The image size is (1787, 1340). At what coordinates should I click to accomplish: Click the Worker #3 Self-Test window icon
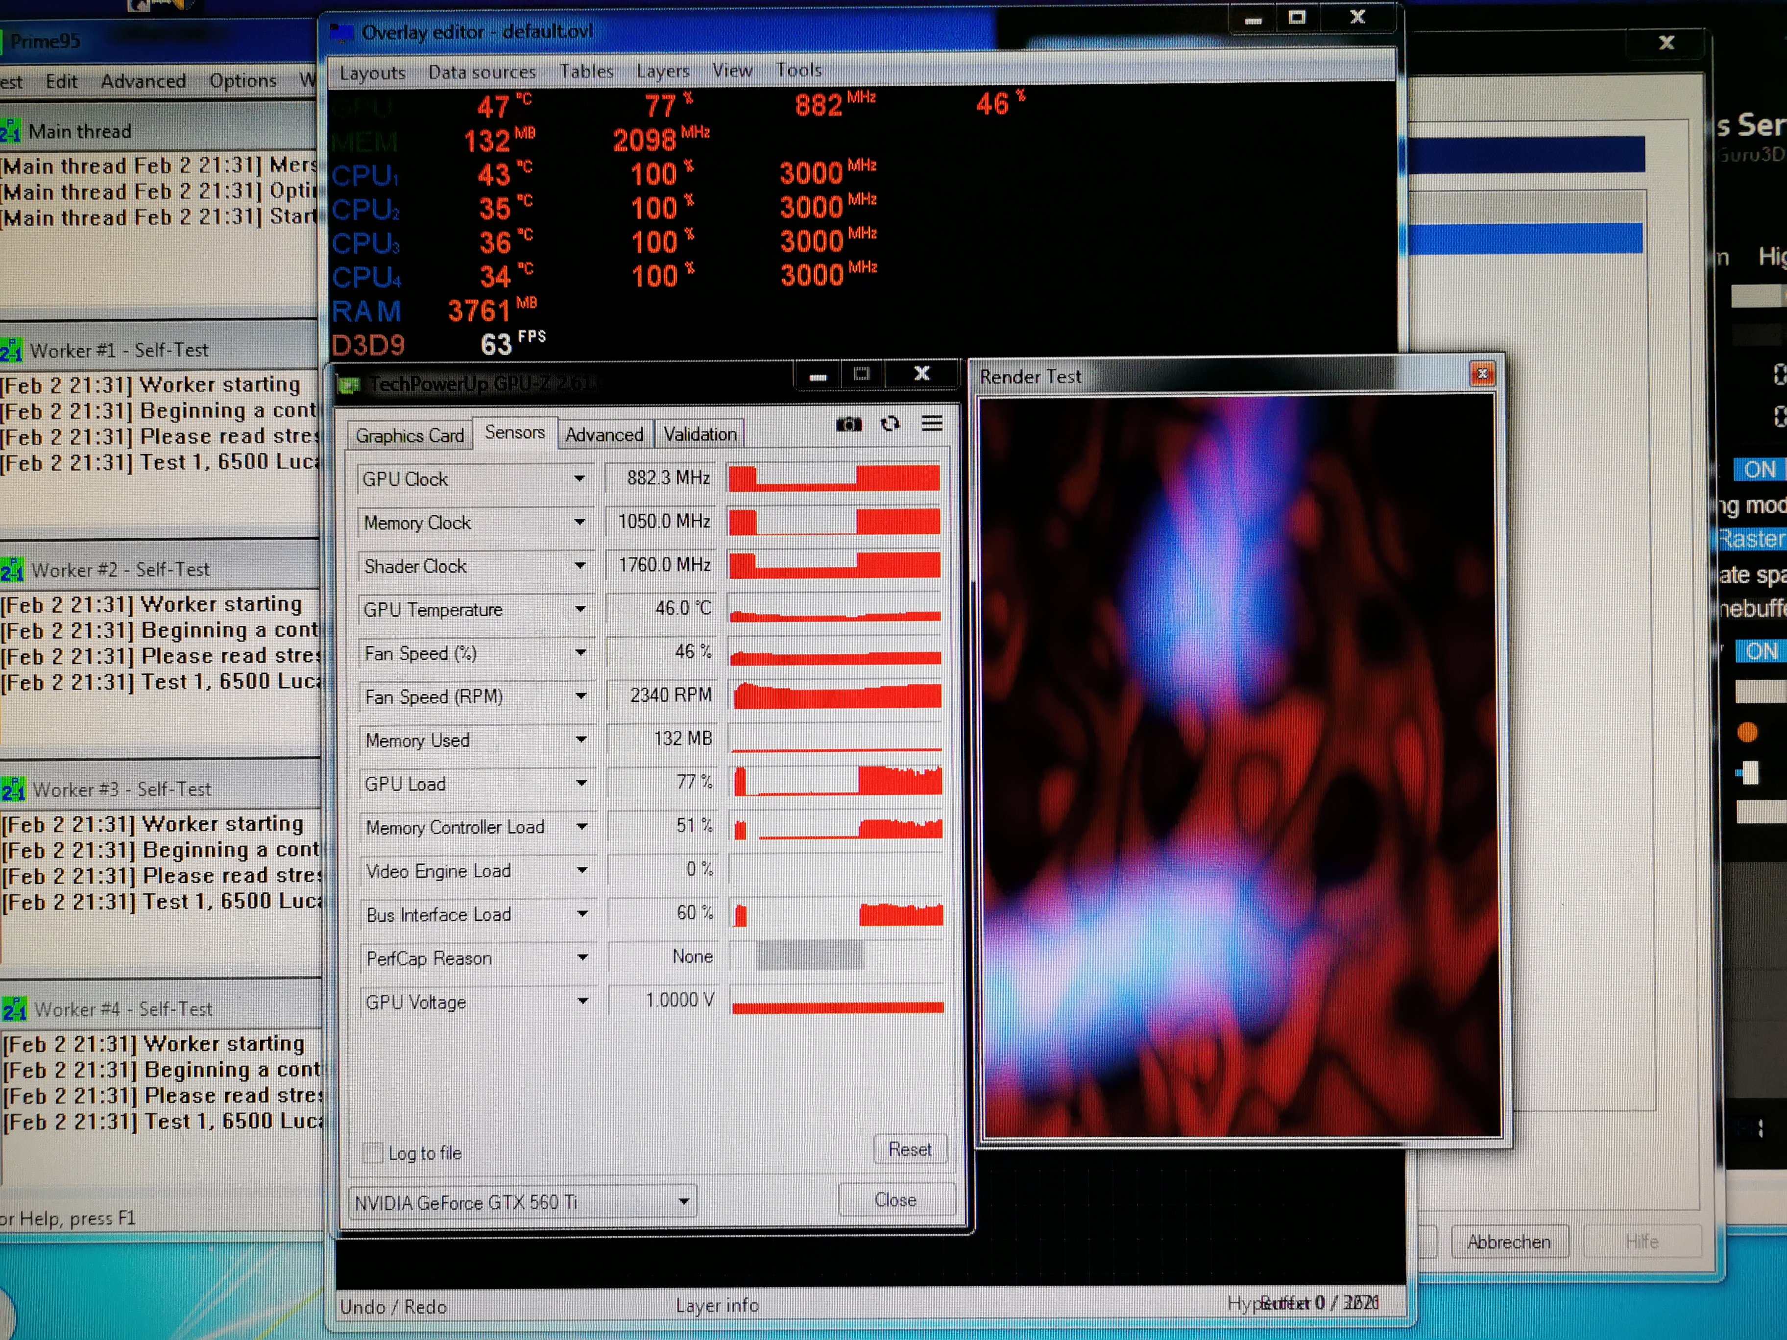point(14,789)
